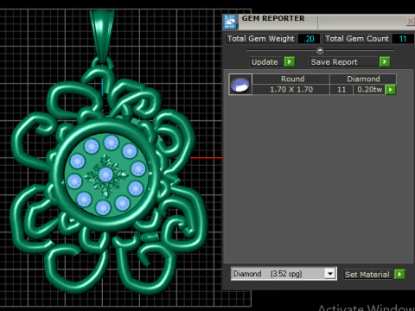Click the Total Gem Count label
The height and width of the screenshot is (311, 415).
click(x=357, y=39)
